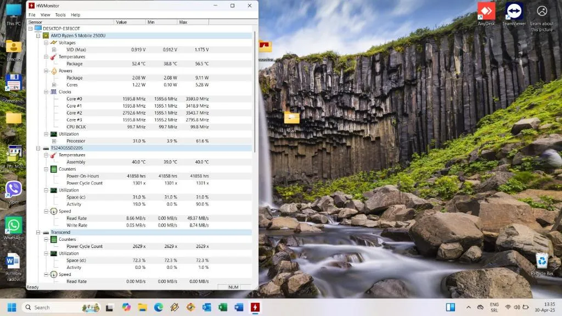Click the Voltages lightning icon under the CPU
Image resolution: width=562 pixels, height=316 pixels.
click(54, 43)
